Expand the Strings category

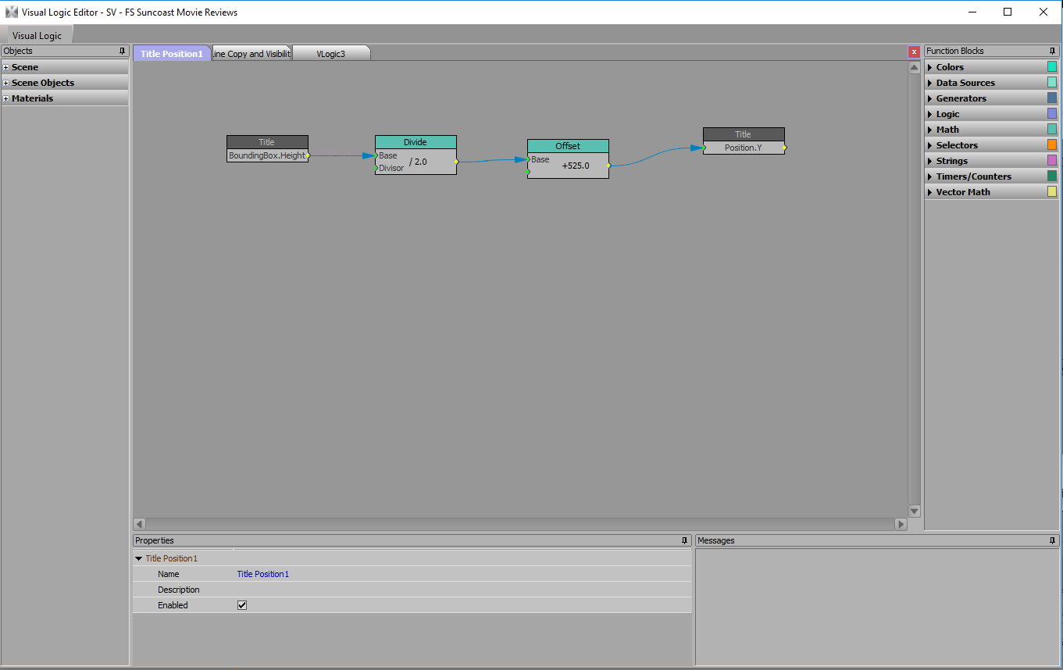930,161
